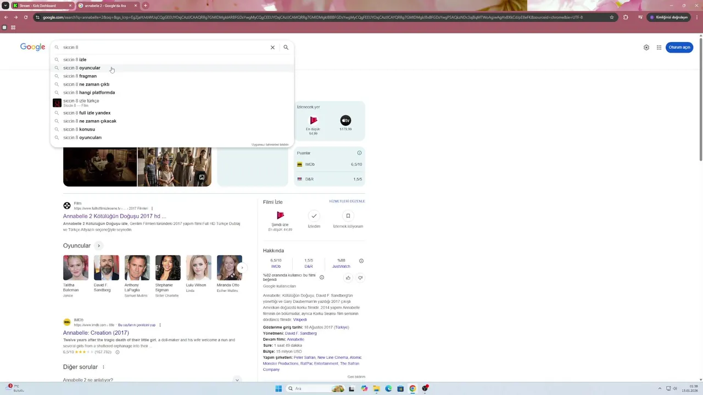Screen dimensions: 703x395
Task: Select suggestion siccin 8 oyuncuları
Action: click(172, 137)
